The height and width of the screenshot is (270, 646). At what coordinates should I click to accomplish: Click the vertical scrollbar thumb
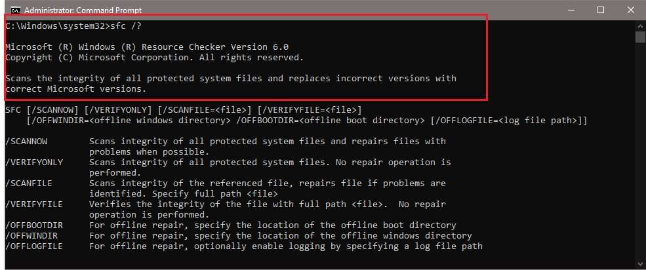pos(640,36)
